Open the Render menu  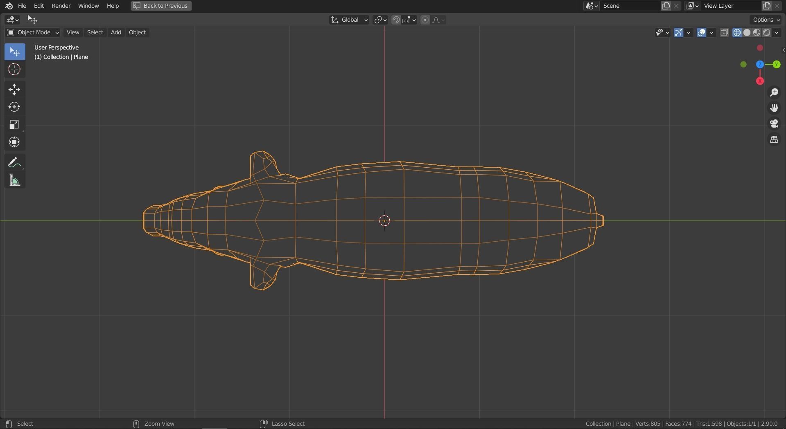[61, 6]
